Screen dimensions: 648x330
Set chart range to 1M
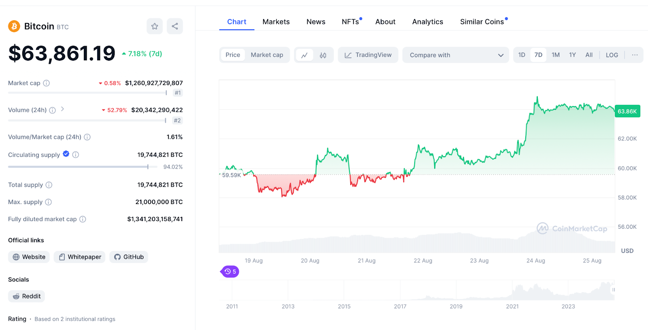click(556, 55)
